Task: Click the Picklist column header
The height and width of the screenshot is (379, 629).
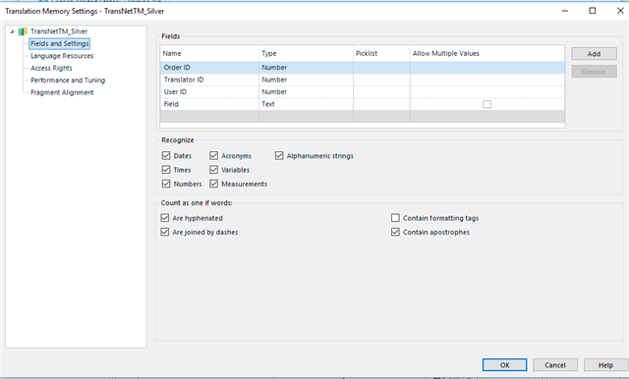Action: pyautogui.click(x=381, y=53)
